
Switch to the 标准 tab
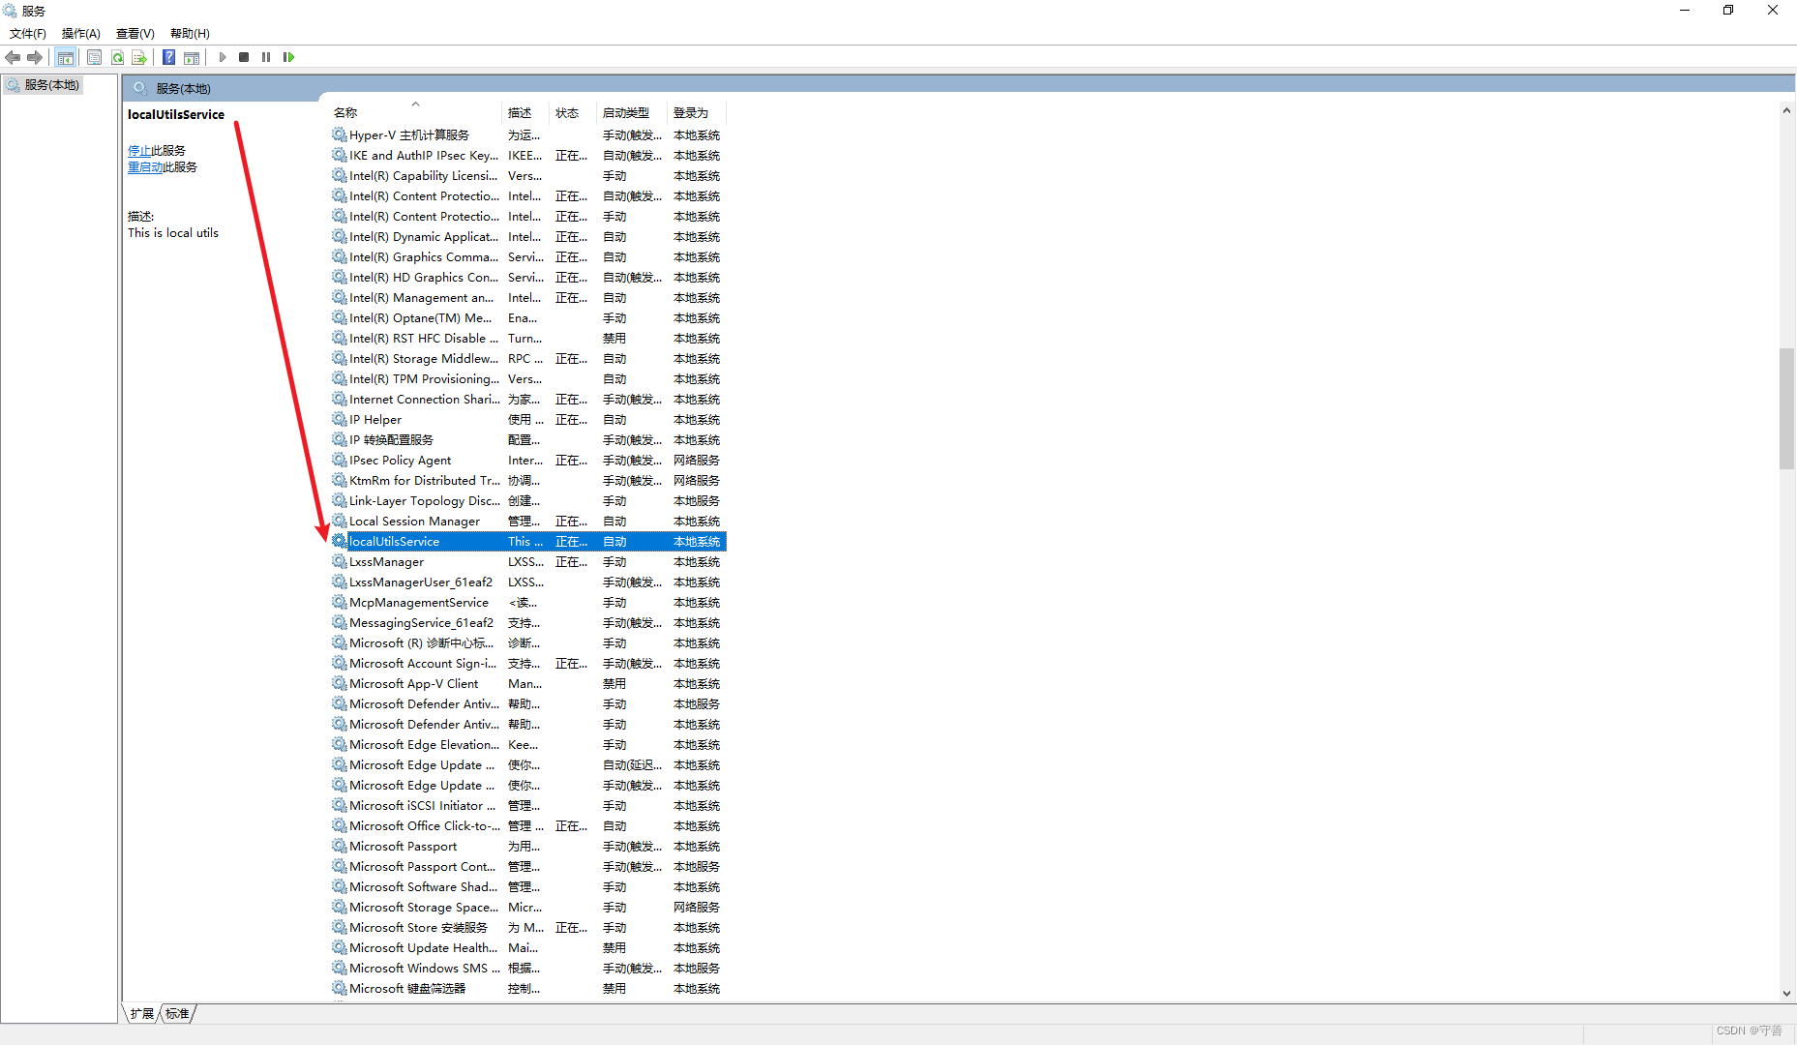[x=177, y=1013]
